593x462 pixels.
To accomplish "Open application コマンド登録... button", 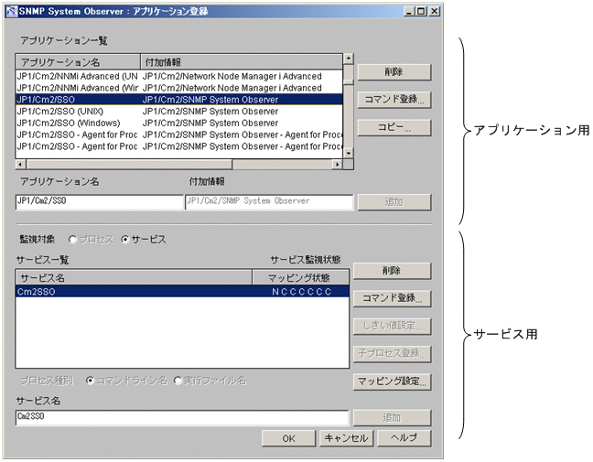I will [x=394, y=100].
